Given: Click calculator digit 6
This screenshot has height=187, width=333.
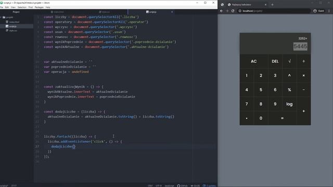Looking at the screenshot, I should click(x=275, y=90).
